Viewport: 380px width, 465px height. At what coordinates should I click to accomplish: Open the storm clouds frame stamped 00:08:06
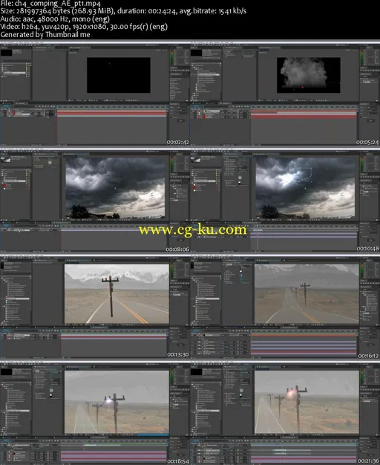click(95, 201)
